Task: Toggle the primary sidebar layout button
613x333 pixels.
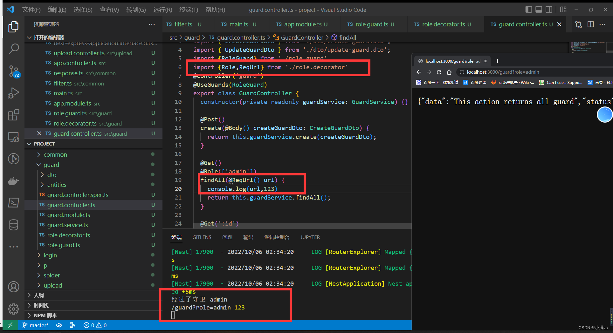Action: [528, 10]
